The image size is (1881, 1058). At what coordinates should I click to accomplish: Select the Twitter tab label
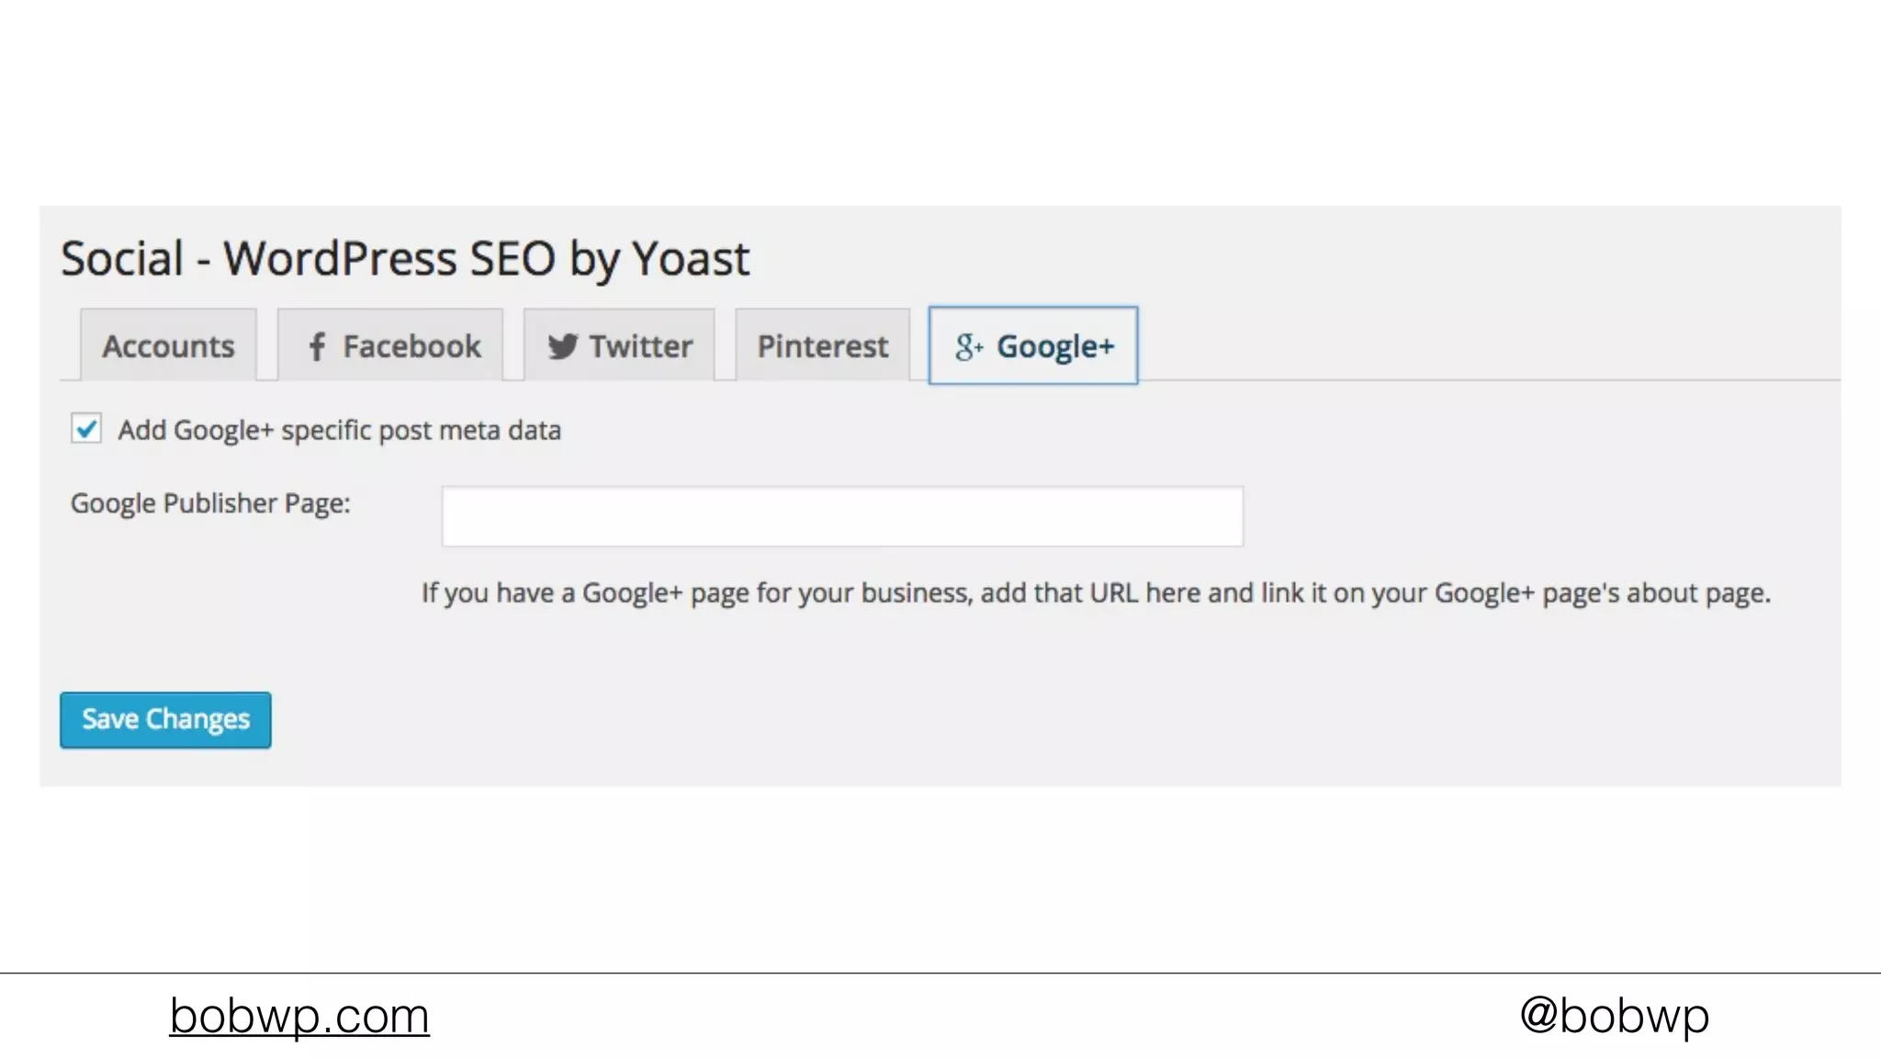(x=641, y=346)
